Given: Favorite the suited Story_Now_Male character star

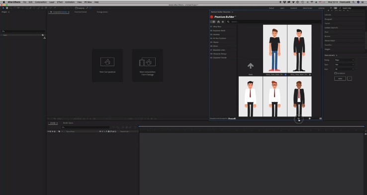Looking at the screenshot, I should pos(310,75).
